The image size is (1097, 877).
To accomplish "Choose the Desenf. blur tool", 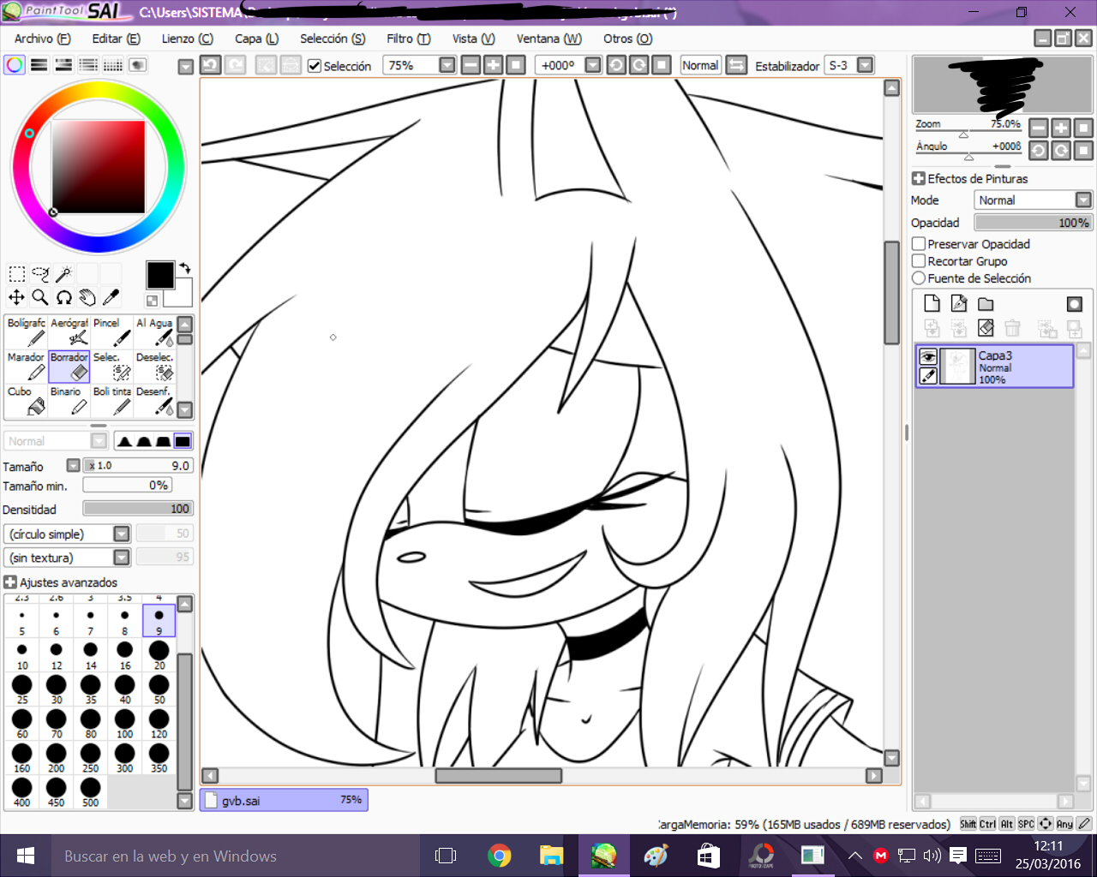I will [155, 401].
